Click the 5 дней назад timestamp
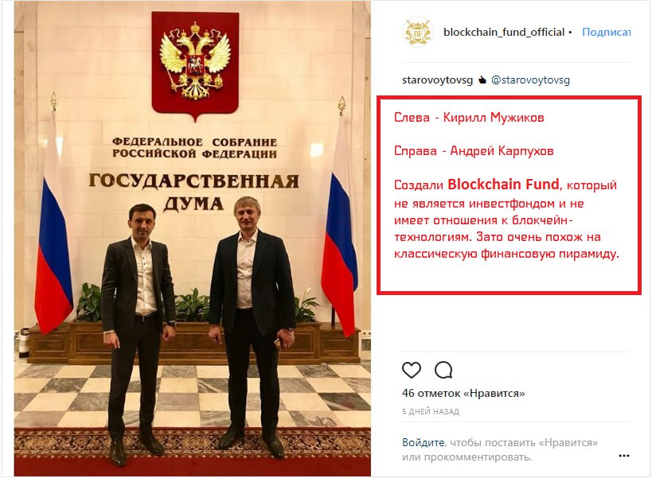The width and height of the screenshot is (652, 478). [x=431, y=412]
